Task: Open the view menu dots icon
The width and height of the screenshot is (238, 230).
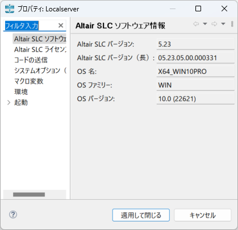Action: click(x=232, y=24)
